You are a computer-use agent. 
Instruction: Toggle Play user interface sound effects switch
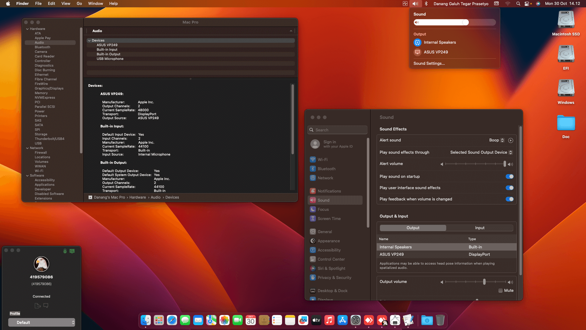[509, 188]
